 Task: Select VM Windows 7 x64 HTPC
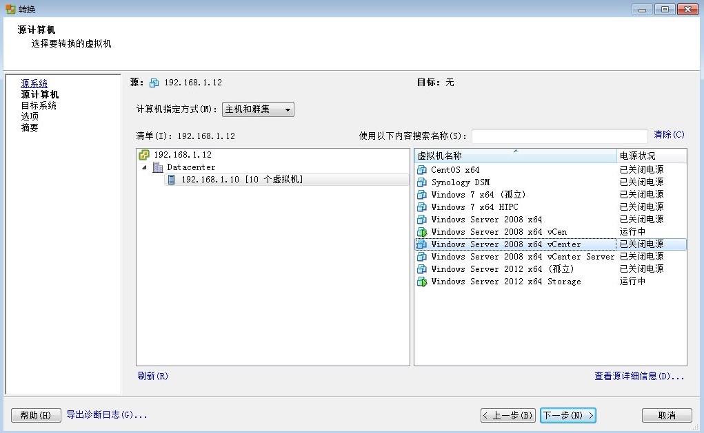(474, 207)
